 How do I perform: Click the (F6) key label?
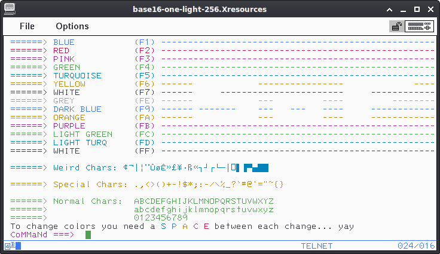(x=145, y=84)
